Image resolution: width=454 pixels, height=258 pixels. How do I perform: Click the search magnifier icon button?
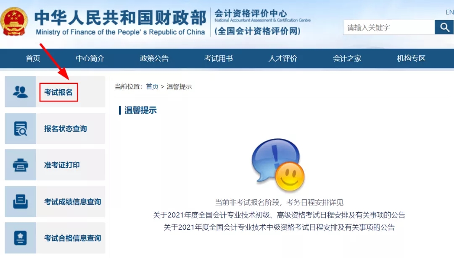click(444, 28)
